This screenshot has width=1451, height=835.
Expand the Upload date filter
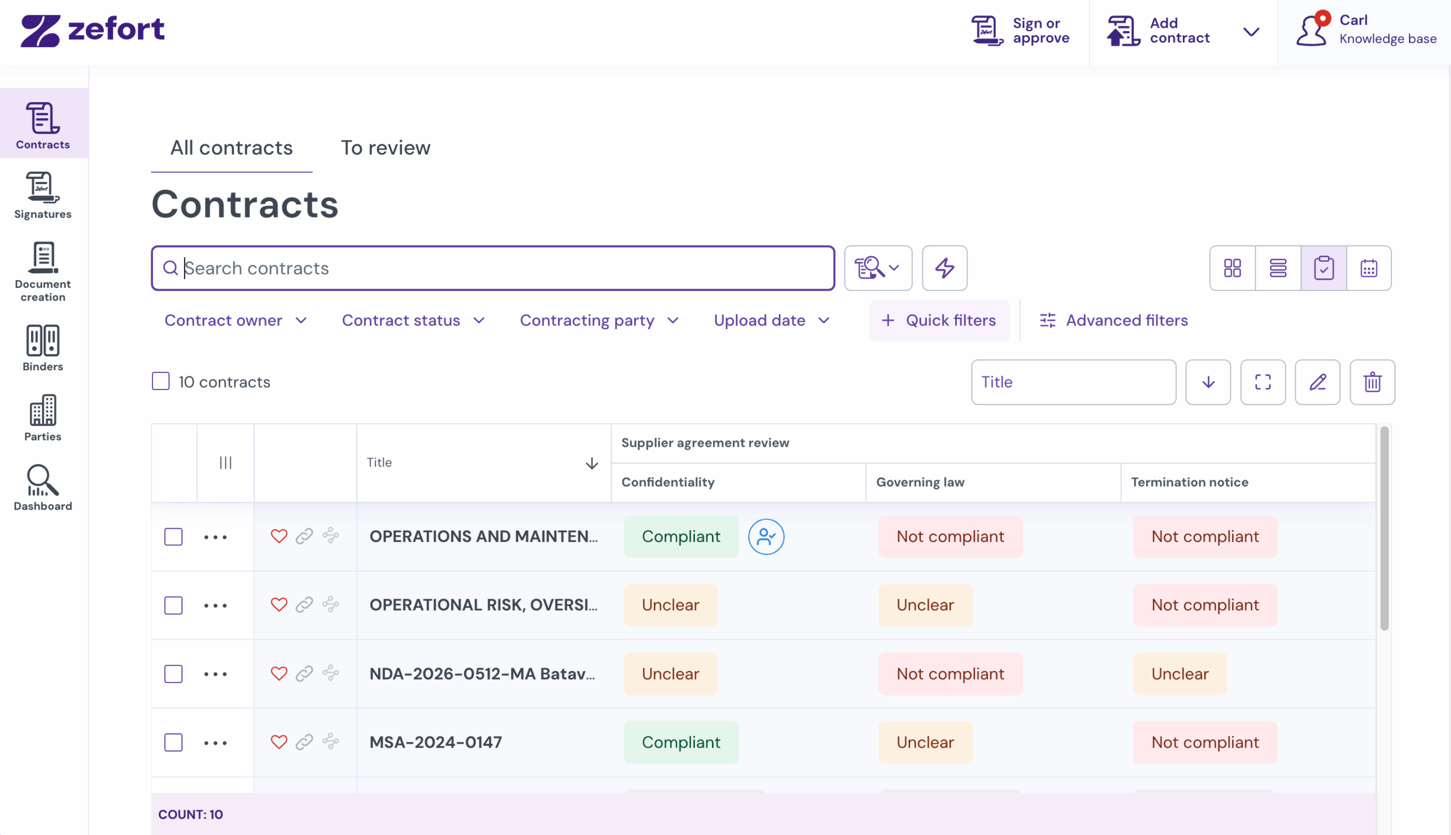(x=771, y=321)
